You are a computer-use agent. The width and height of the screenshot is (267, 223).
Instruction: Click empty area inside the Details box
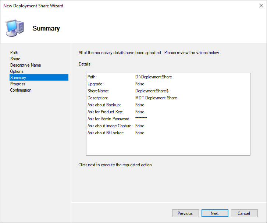point(168,145)
